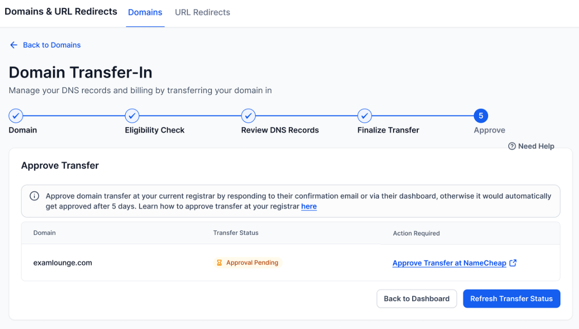
Task: Click the Need Help question mark icon
Action: [512, 146]
